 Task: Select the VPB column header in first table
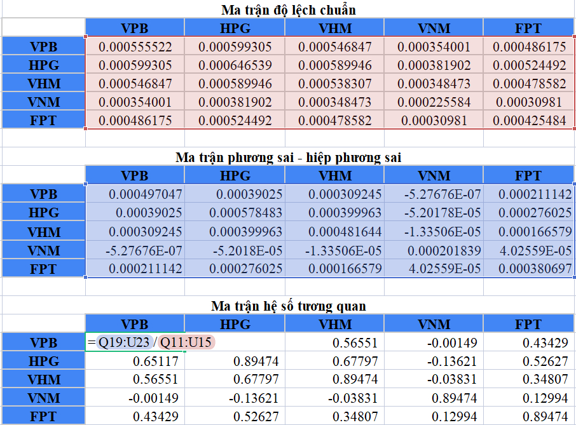click(135, 27)
